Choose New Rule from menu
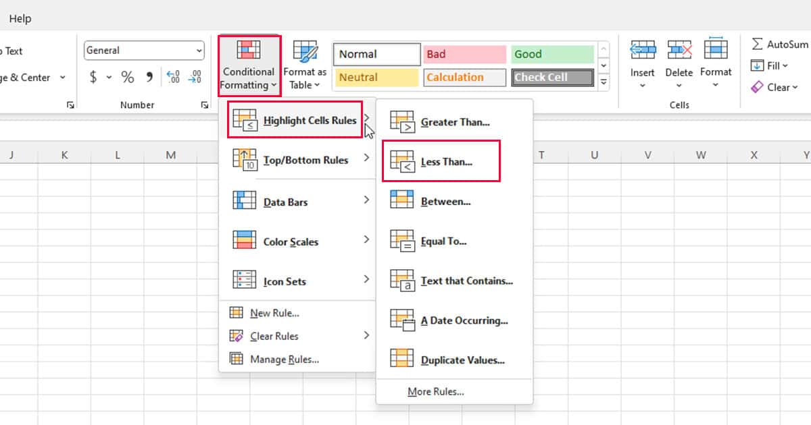 click(298, 313)
